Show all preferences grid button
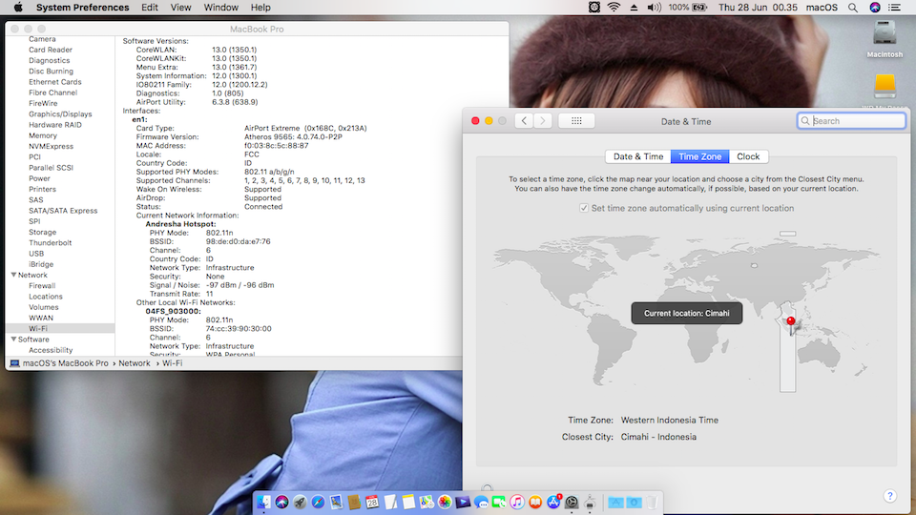The height and width of the screenshot is (515, 916). point(576,121)
